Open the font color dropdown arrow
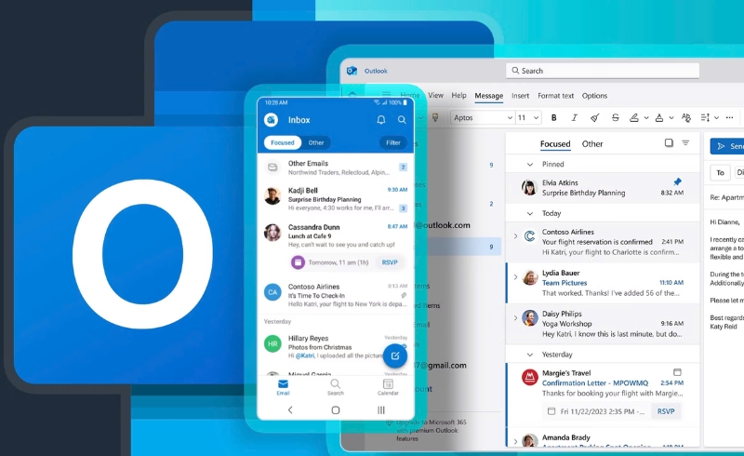 click(x=671, y=118)
